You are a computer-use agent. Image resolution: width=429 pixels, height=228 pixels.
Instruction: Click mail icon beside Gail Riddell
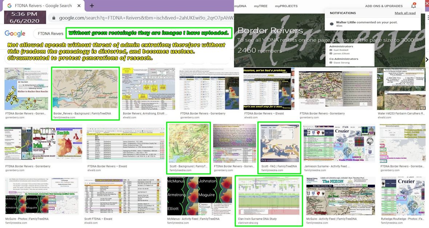(331, 50)
